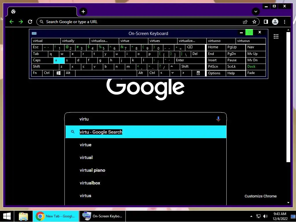Click the up arrow key on On-Screen Keyboard
Viewport: 296px width, 222px height.
[174, 67]
